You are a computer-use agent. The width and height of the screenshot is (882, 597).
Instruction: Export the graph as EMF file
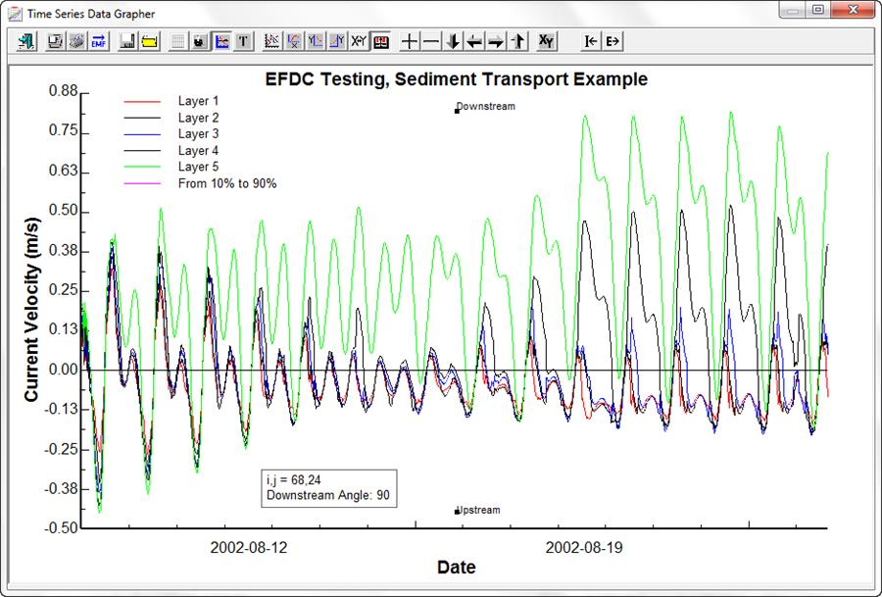98,41
